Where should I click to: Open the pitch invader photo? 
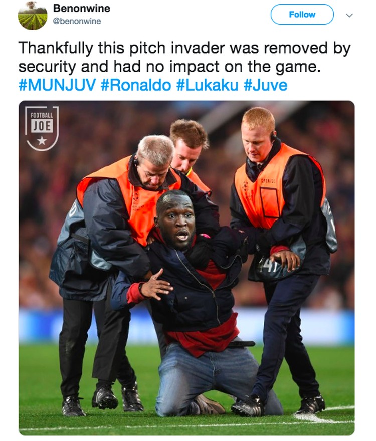coord(186,268)
